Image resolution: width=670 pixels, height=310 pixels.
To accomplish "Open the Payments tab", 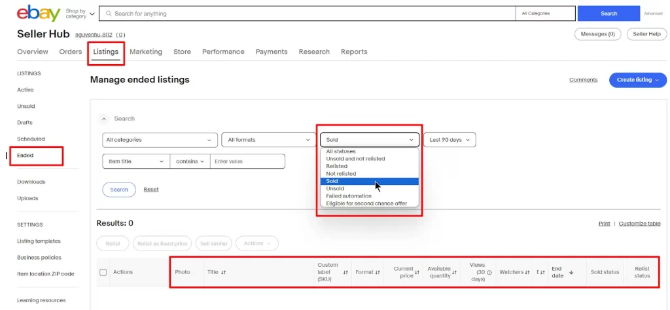I will point(272,52).
